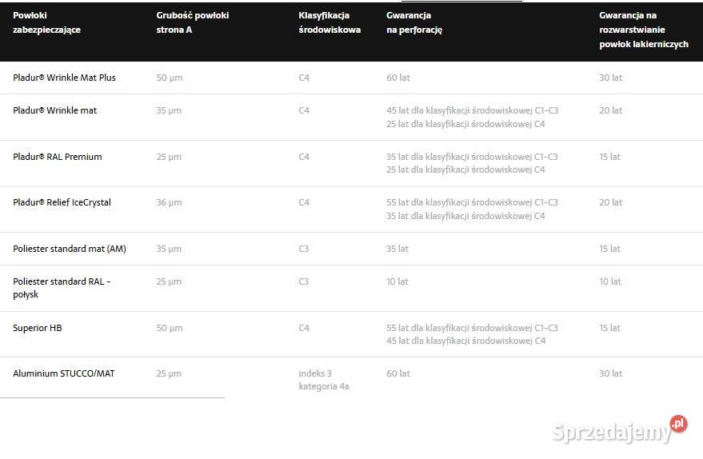The height and width of the screenshot is (459, 703).
Task: Select the 'Klasyfikacja środowiskowa' column header
Action: 329,22
